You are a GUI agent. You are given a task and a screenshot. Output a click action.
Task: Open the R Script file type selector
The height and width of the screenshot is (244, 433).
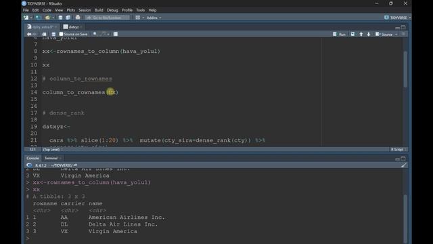pos(398,149)
